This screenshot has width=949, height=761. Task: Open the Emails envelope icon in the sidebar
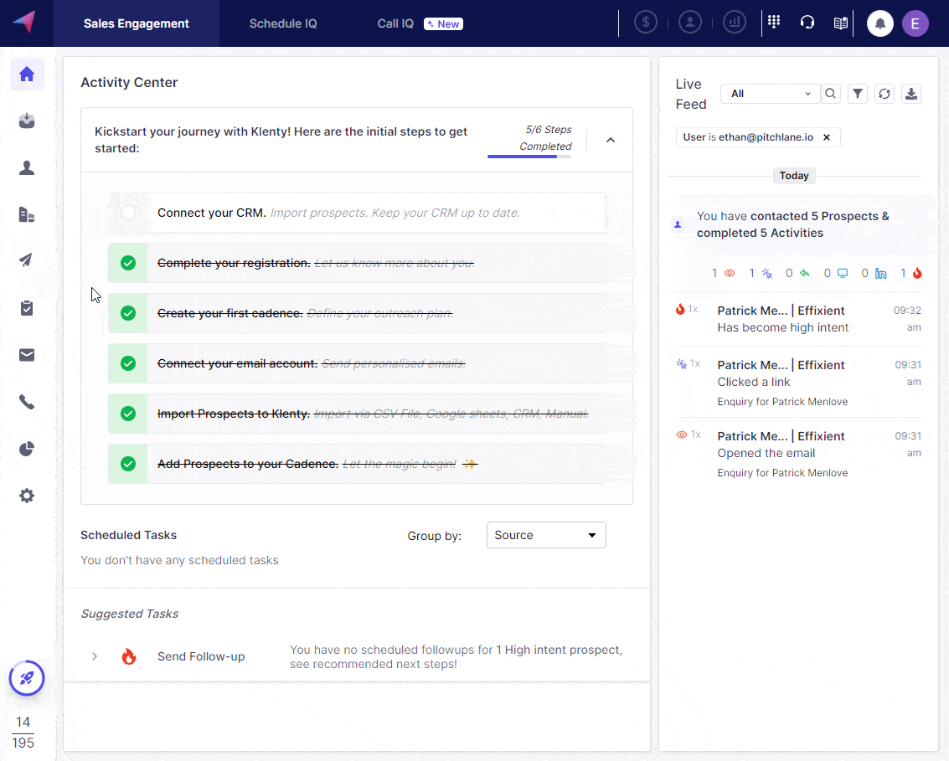point(27,355)
